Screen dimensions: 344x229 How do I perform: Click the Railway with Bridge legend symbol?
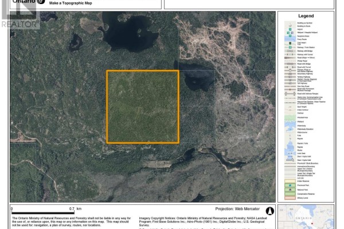click(x=290, y=51)
